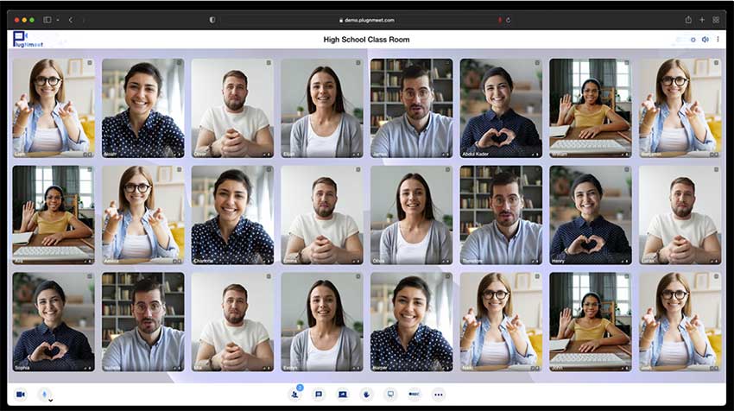Click the demo.plugnmeet.com address bar

367,20
